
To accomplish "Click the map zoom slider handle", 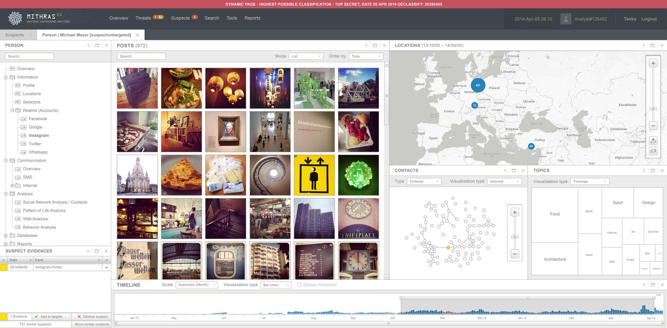I will [653, 109].
